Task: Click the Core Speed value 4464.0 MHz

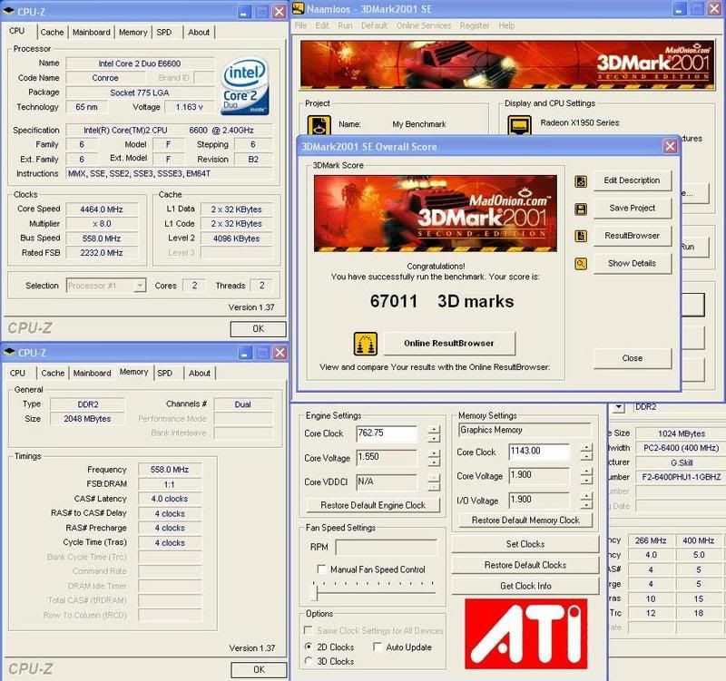Action: (102, 209)
